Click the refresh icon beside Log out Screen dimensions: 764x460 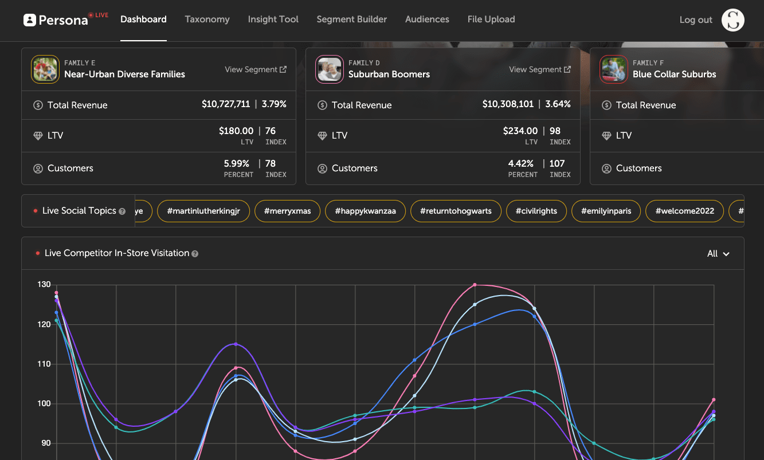(x=732, y=19)
